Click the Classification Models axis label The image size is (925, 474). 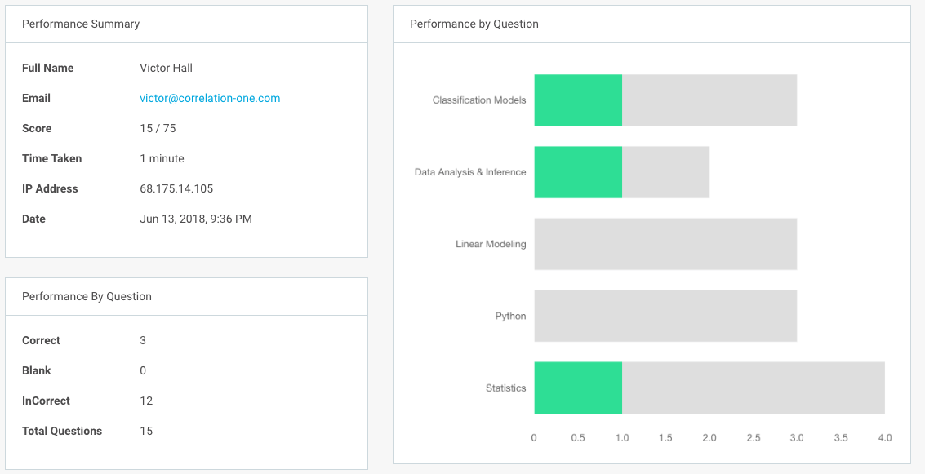click(479, 100)
